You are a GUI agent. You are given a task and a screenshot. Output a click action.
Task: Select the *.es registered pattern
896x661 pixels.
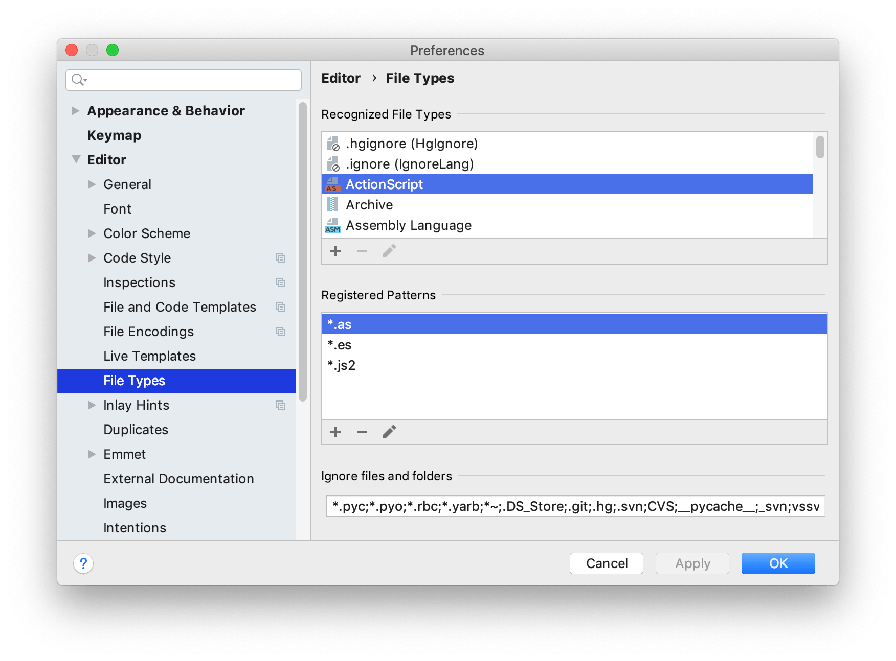click(x=575, y=345)
